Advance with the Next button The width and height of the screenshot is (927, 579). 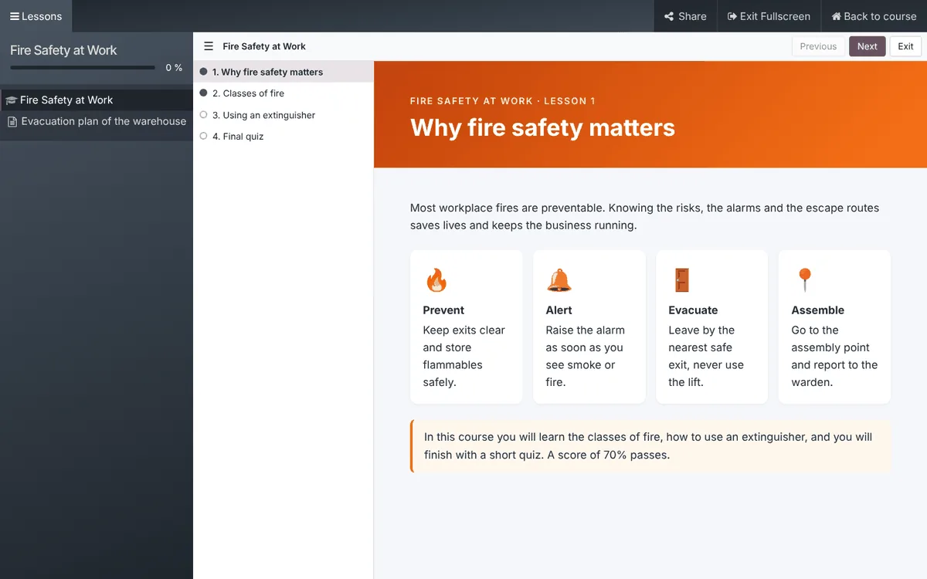click(x=868, y=46)
